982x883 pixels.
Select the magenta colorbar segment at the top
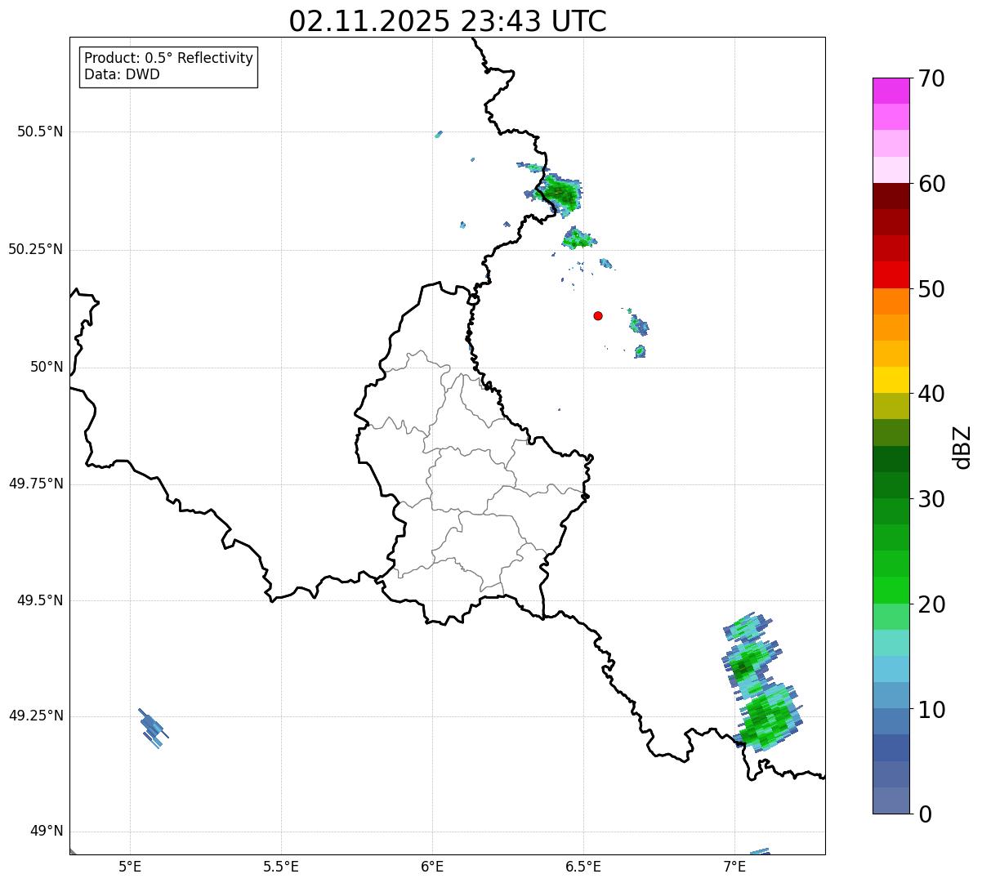click(x=891, y=91)
